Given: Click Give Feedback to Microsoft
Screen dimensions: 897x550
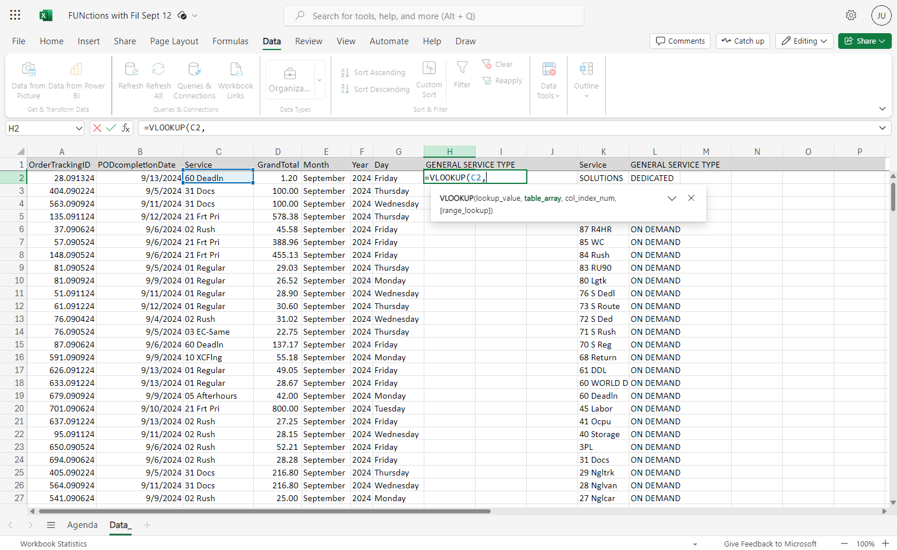Looking at the screenshot, I should point(770,544).
